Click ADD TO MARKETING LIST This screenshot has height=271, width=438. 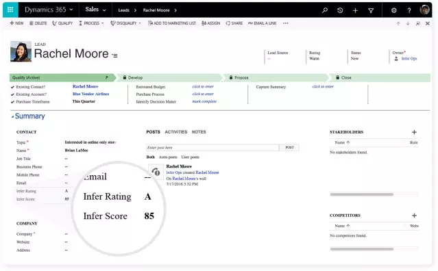pos(172,23)
